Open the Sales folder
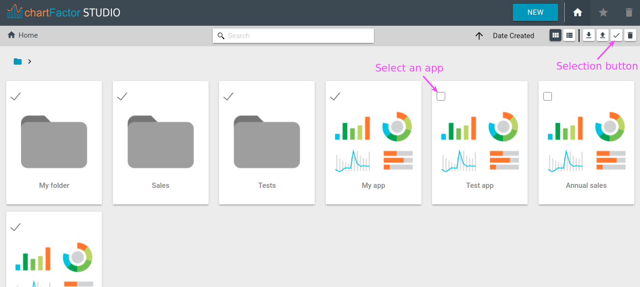The height and width of the screenshot is (287, 640). click(x=160, y=143)
